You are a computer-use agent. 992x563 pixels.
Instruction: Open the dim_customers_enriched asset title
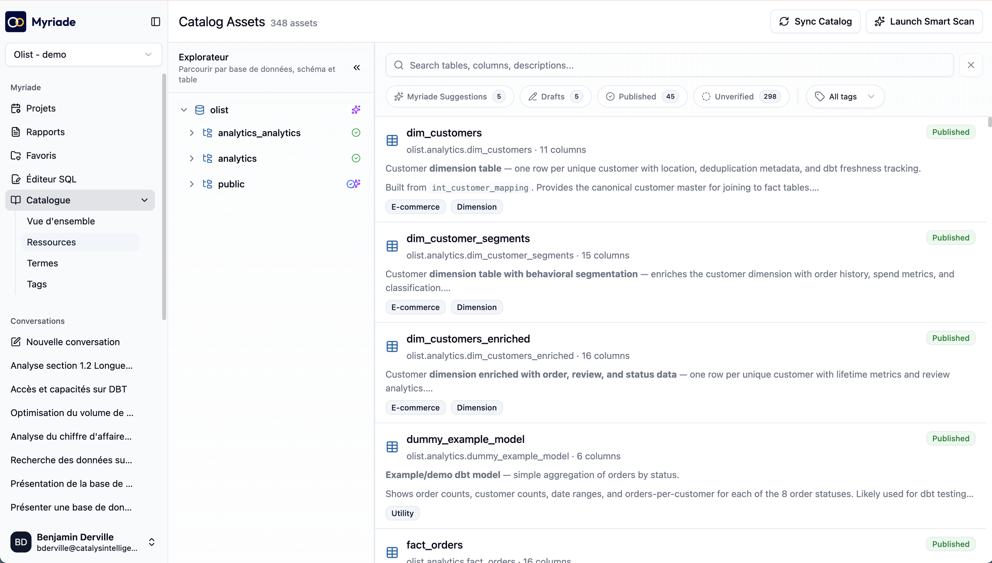tap(468, 339)
